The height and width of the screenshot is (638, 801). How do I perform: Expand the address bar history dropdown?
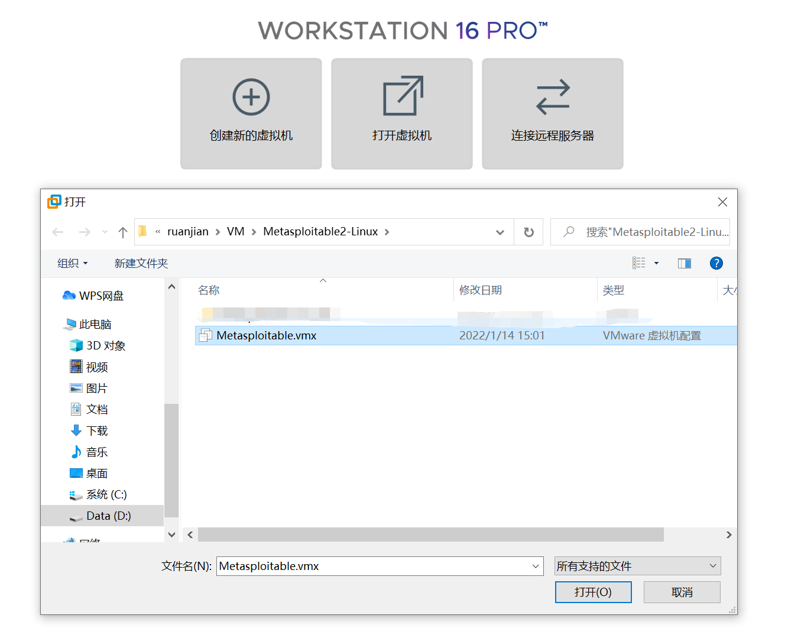tap(500, 232)
